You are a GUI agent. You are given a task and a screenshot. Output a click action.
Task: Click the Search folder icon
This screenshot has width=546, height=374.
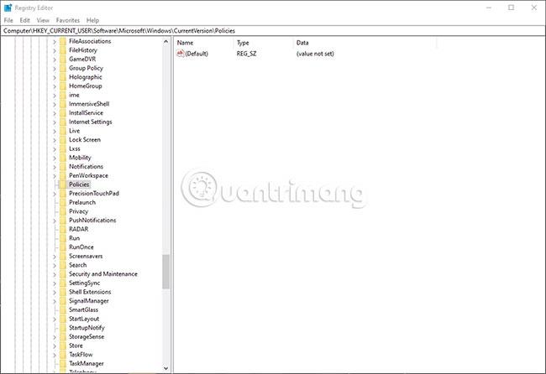(63, 265)
